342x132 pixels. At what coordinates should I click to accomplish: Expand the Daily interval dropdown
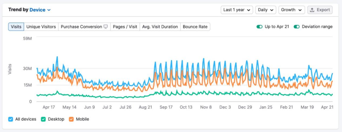click(266, 10)
